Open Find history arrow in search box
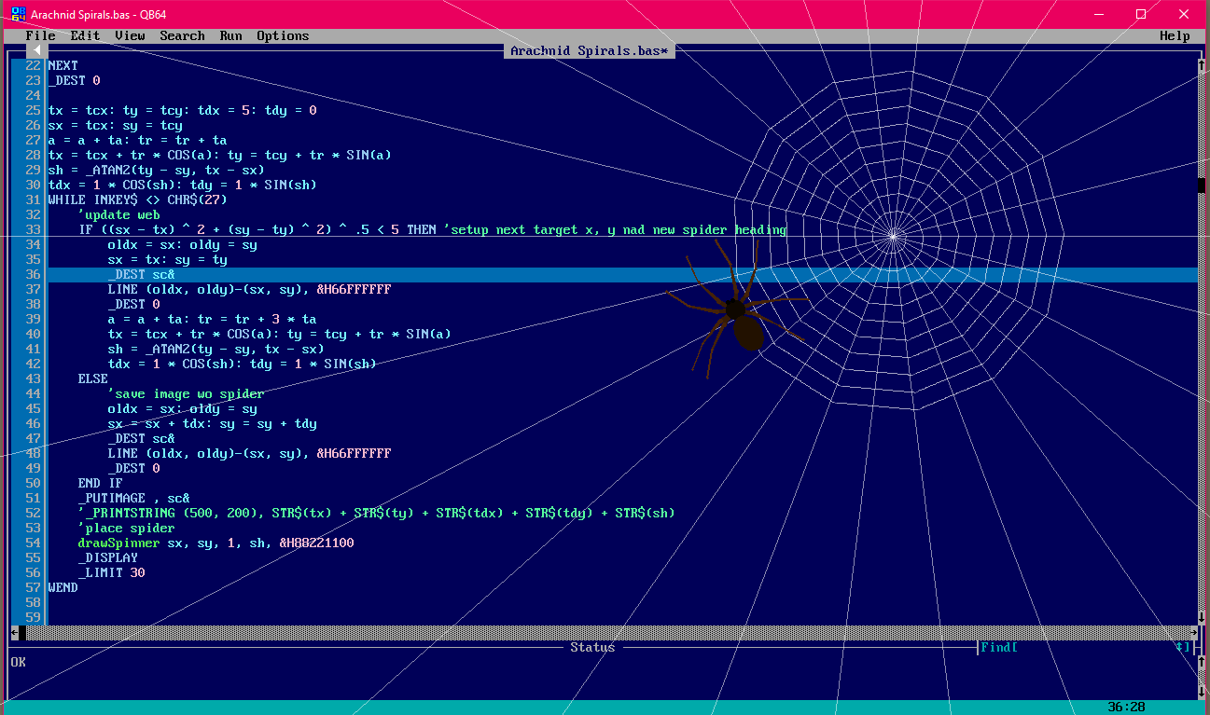This screenshot has height=715, width=1210. pyautogui.click(x=1182, y=648)
